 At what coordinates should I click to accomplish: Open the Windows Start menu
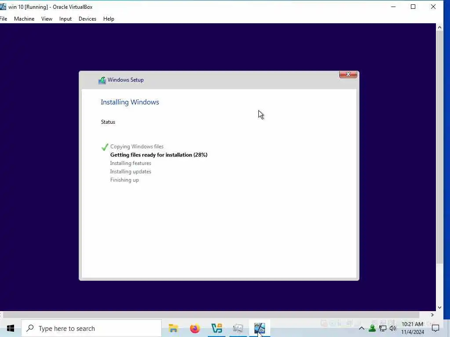pos(11,328)
